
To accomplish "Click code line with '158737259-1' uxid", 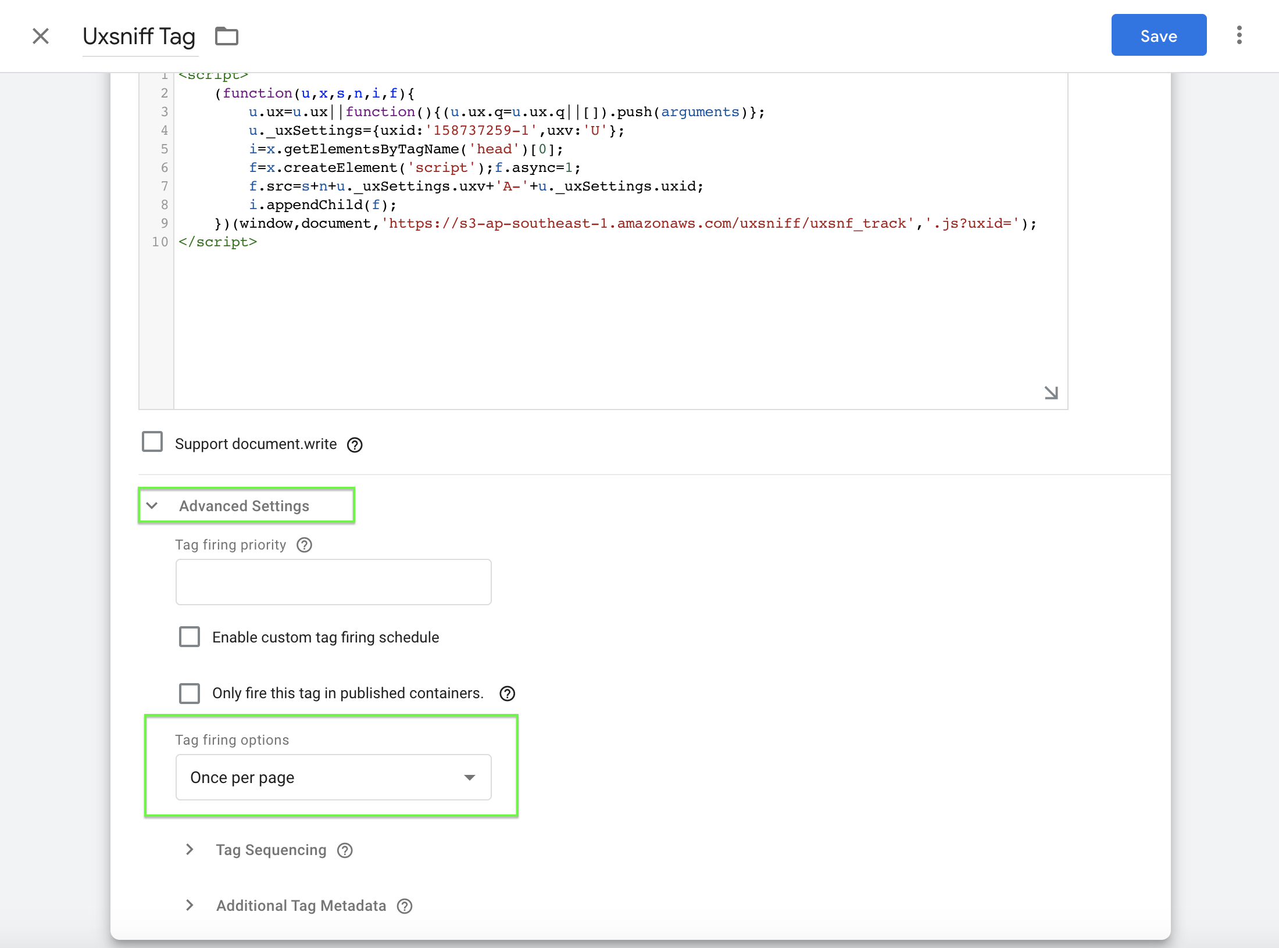I will point(436,130).
